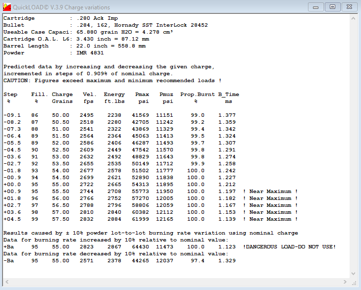
Task: Click the nominal step '+00.0'
Action: pyautogui.click(x=12, y=185)
